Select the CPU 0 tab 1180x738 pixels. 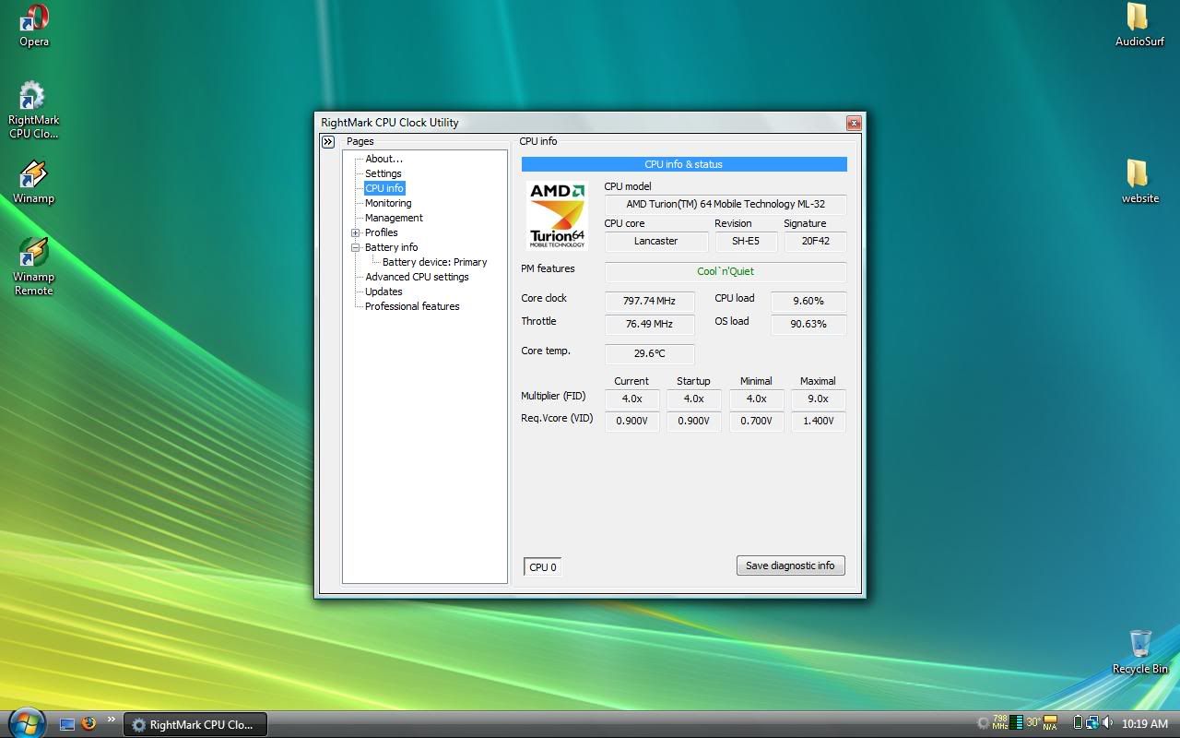click(542, 567)
